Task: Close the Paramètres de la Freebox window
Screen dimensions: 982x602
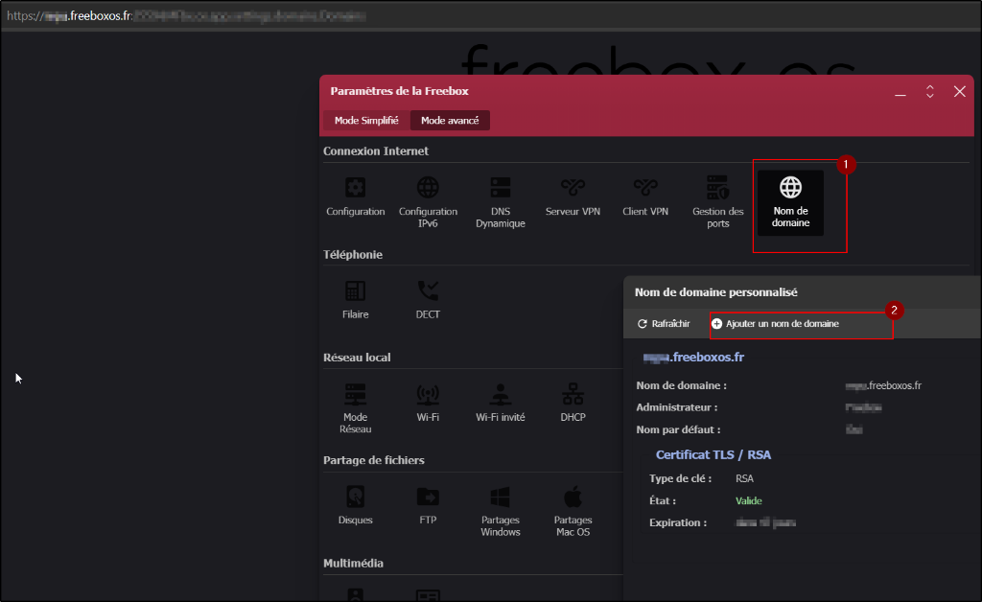Action: click(x=959, y=91)
